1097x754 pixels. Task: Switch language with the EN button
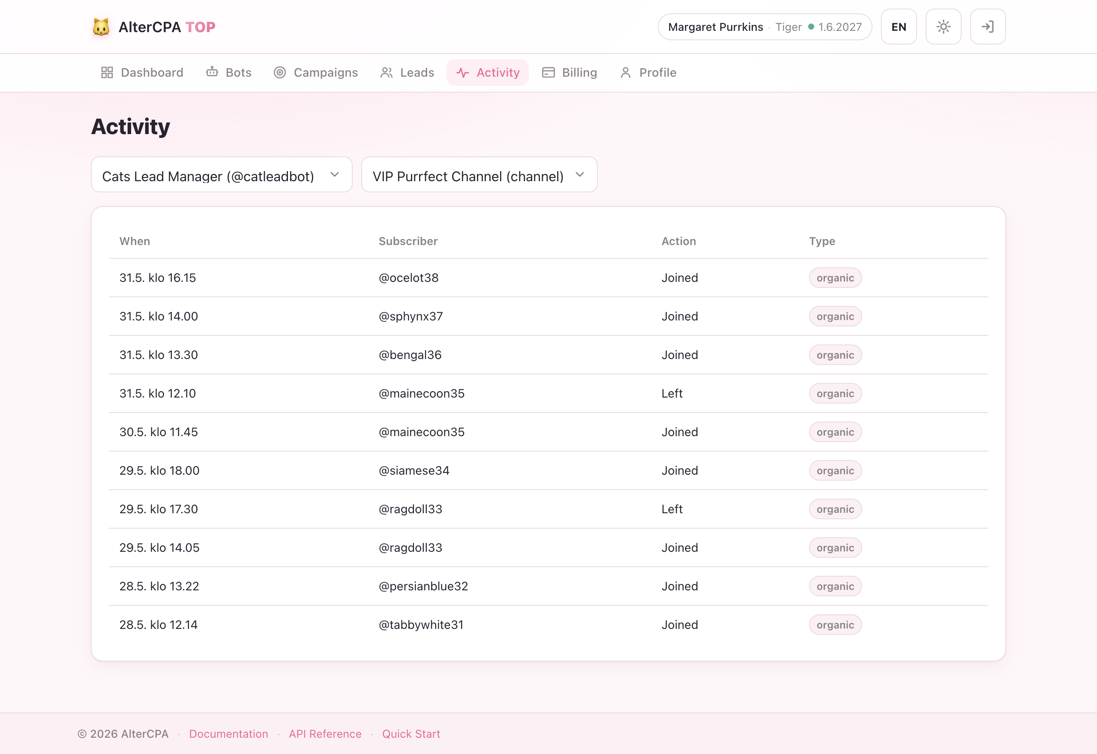(899, 27)
